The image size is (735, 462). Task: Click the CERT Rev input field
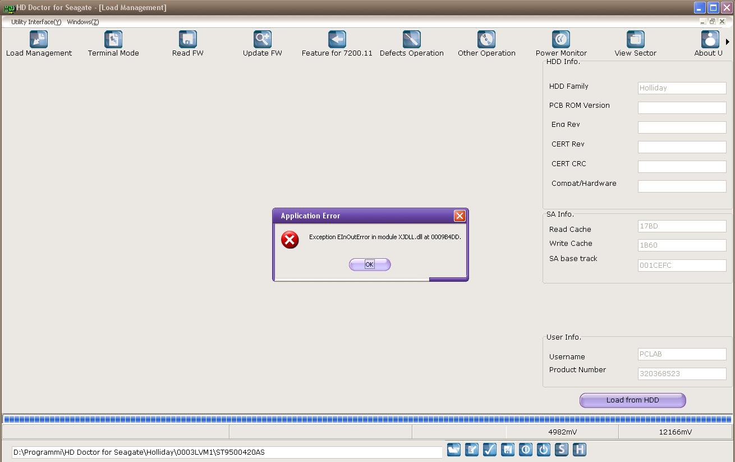coord(682,147)
